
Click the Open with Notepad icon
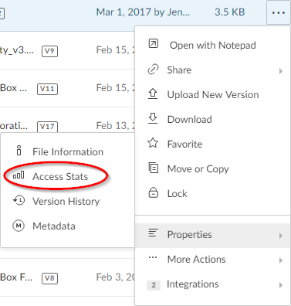click(x=153, y=44)
